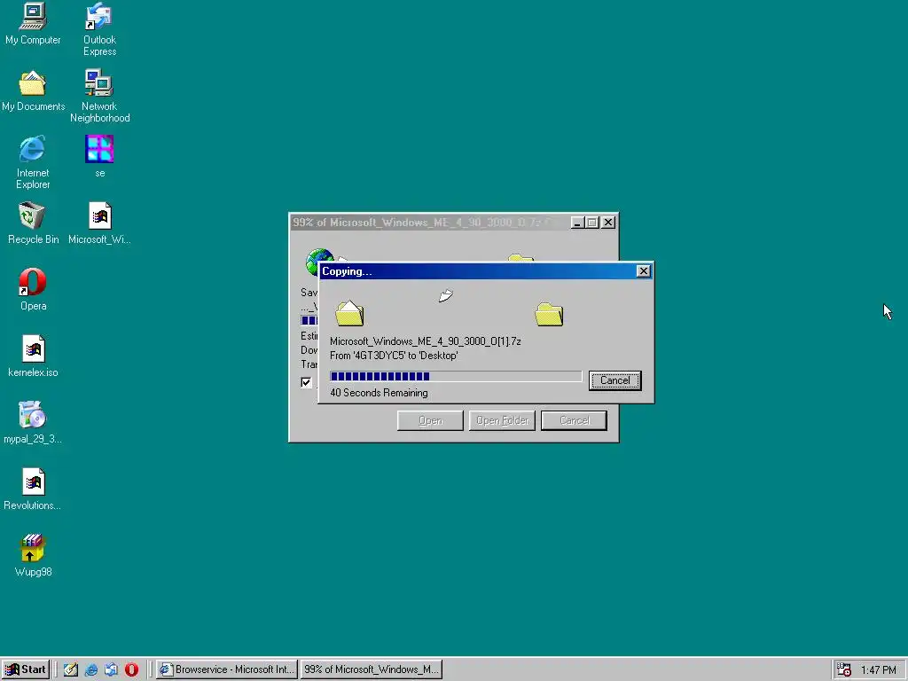Click the Start button
The height and width of the screenshot is (681, 908).
click(x=26, y=669)
